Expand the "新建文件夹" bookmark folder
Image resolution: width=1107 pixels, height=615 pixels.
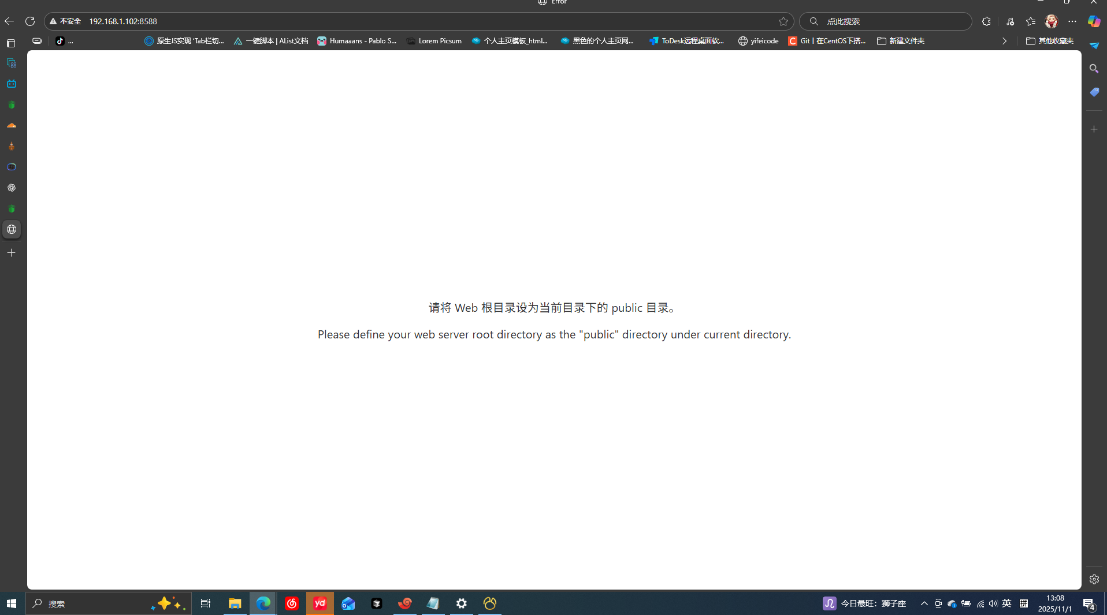pyautogui.click(x=900, y=41)
